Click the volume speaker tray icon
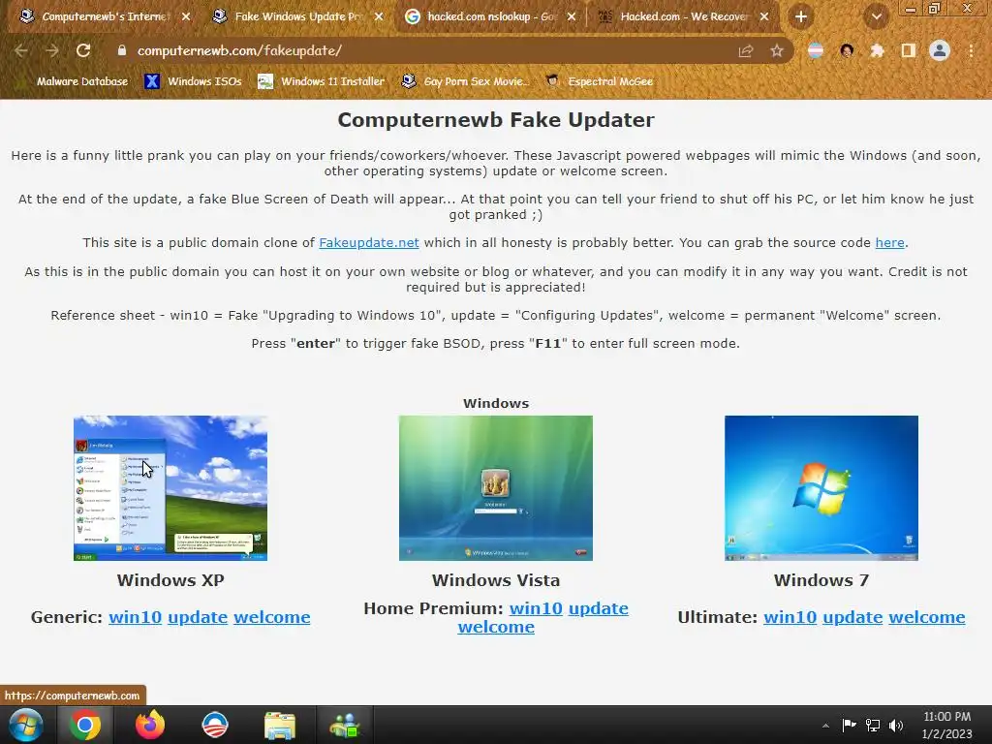 click(896, 725)
